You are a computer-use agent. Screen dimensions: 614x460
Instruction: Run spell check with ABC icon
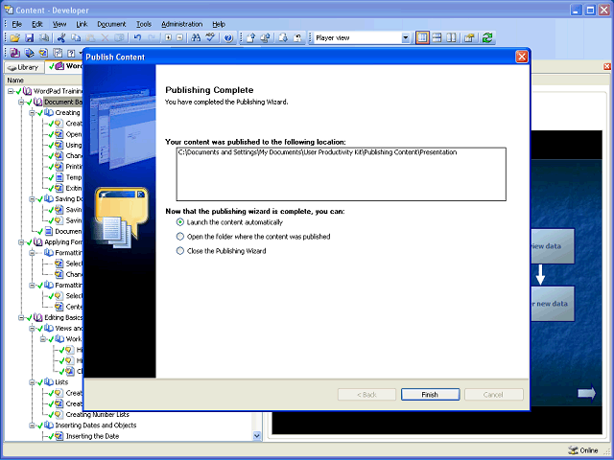(x=211, y=38)
